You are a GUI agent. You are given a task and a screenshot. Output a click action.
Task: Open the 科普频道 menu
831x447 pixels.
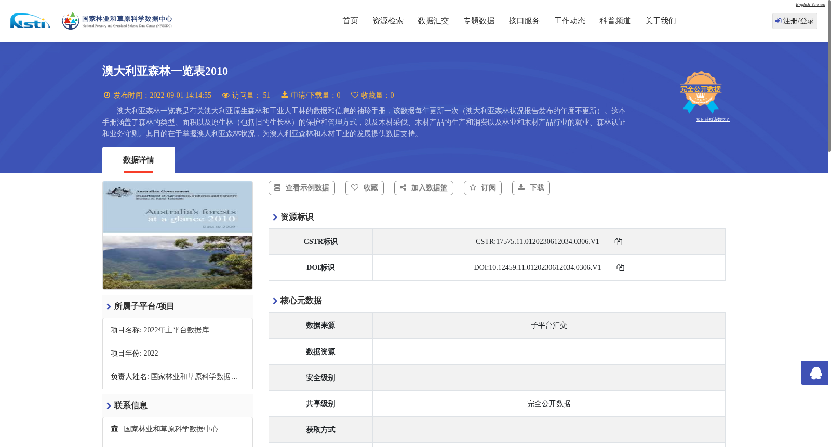615,21
